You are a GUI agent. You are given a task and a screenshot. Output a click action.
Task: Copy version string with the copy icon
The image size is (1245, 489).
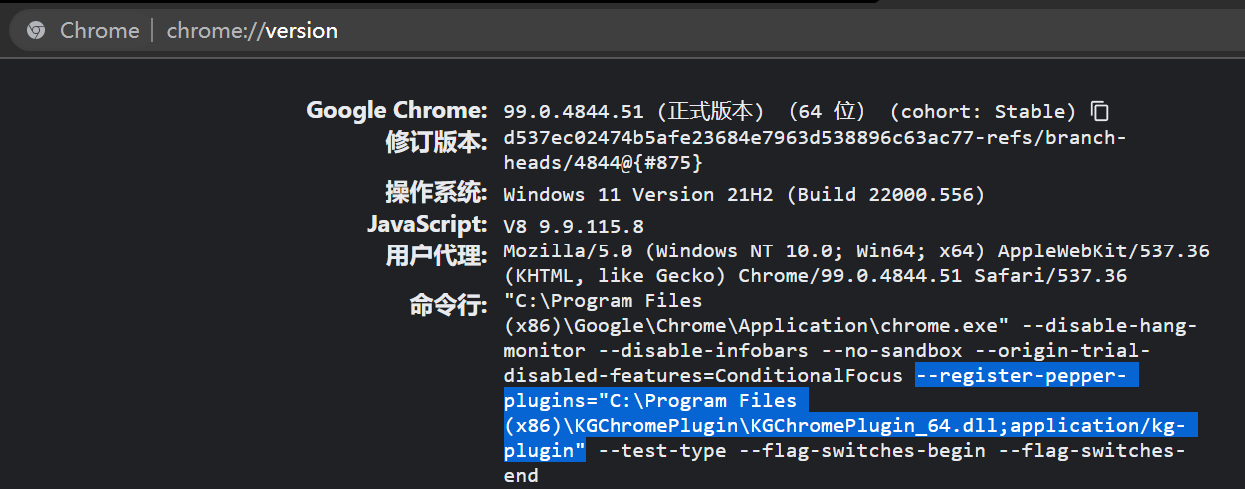point(1100,111)
